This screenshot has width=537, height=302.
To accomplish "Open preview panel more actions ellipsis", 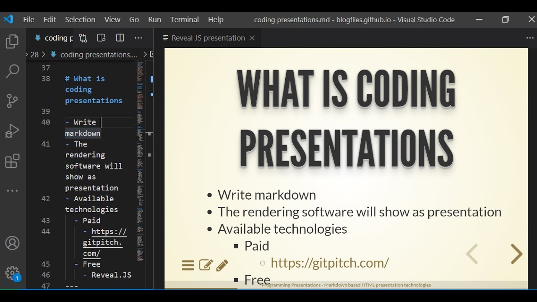I will click(x=529, y=38).
